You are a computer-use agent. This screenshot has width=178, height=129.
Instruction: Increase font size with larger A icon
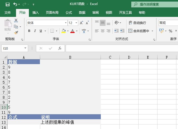81,23
